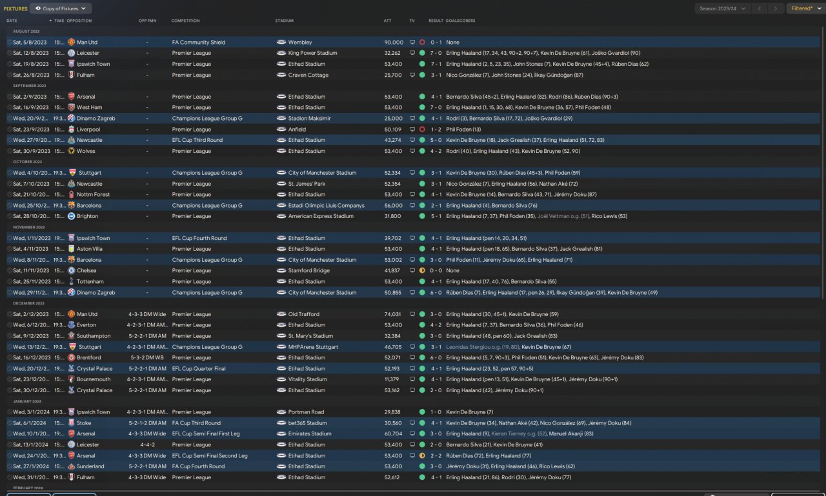
Task: Click the stadium icon beside Stamford Bridge
Action: 281,270
